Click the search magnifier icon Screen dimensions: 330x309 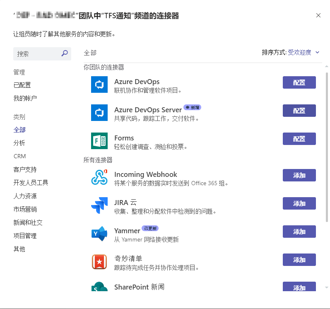(x=65, y=53)
